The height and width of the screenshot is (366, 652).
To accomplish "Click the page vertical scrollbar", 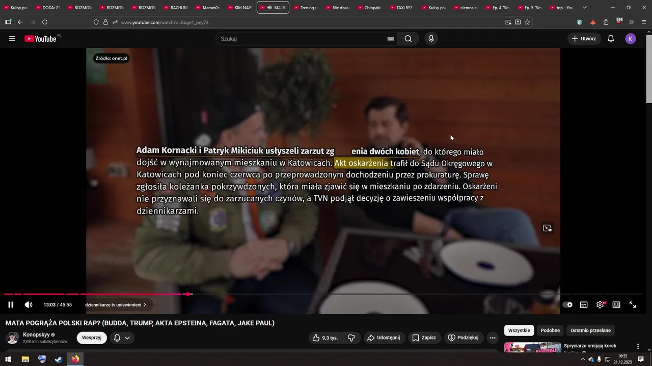I will [649, 69].
